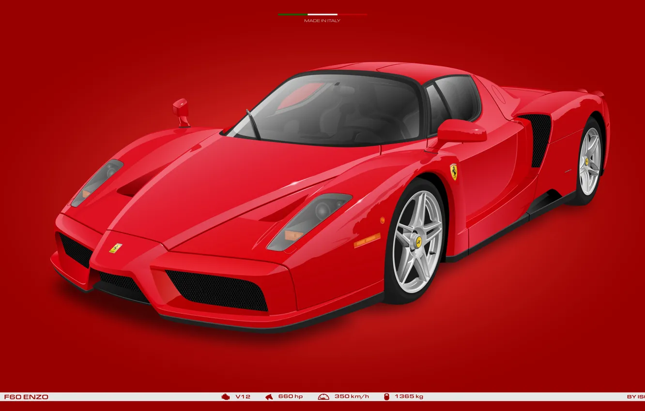Screen dimensions: 645x411
Task: Click the Ferrari shield on the front fender
Action: [454, 172]
